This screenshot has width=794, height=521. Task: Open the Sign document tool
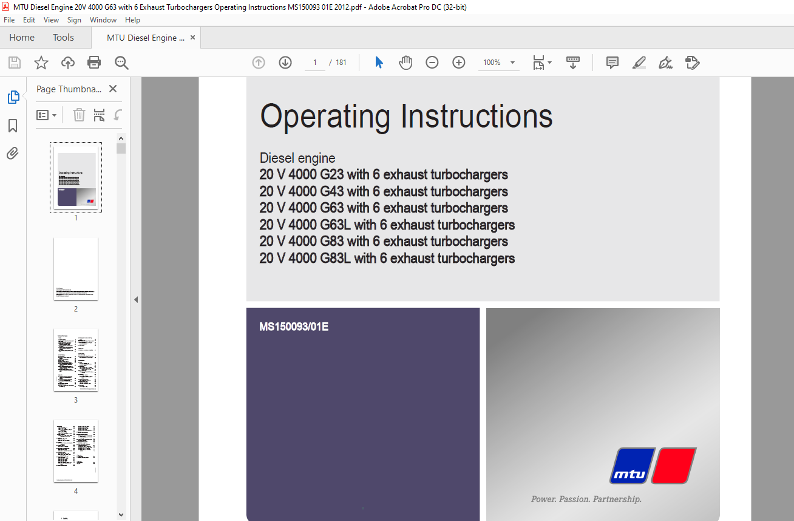tap(665, 63)
